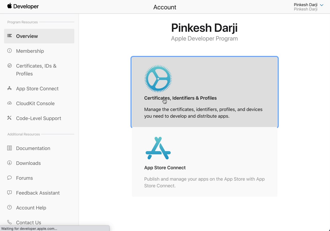Click the Waiting for developer.apple.com status text
The width and height of the screenshot is (330, 231).
(x=29, y=228)
